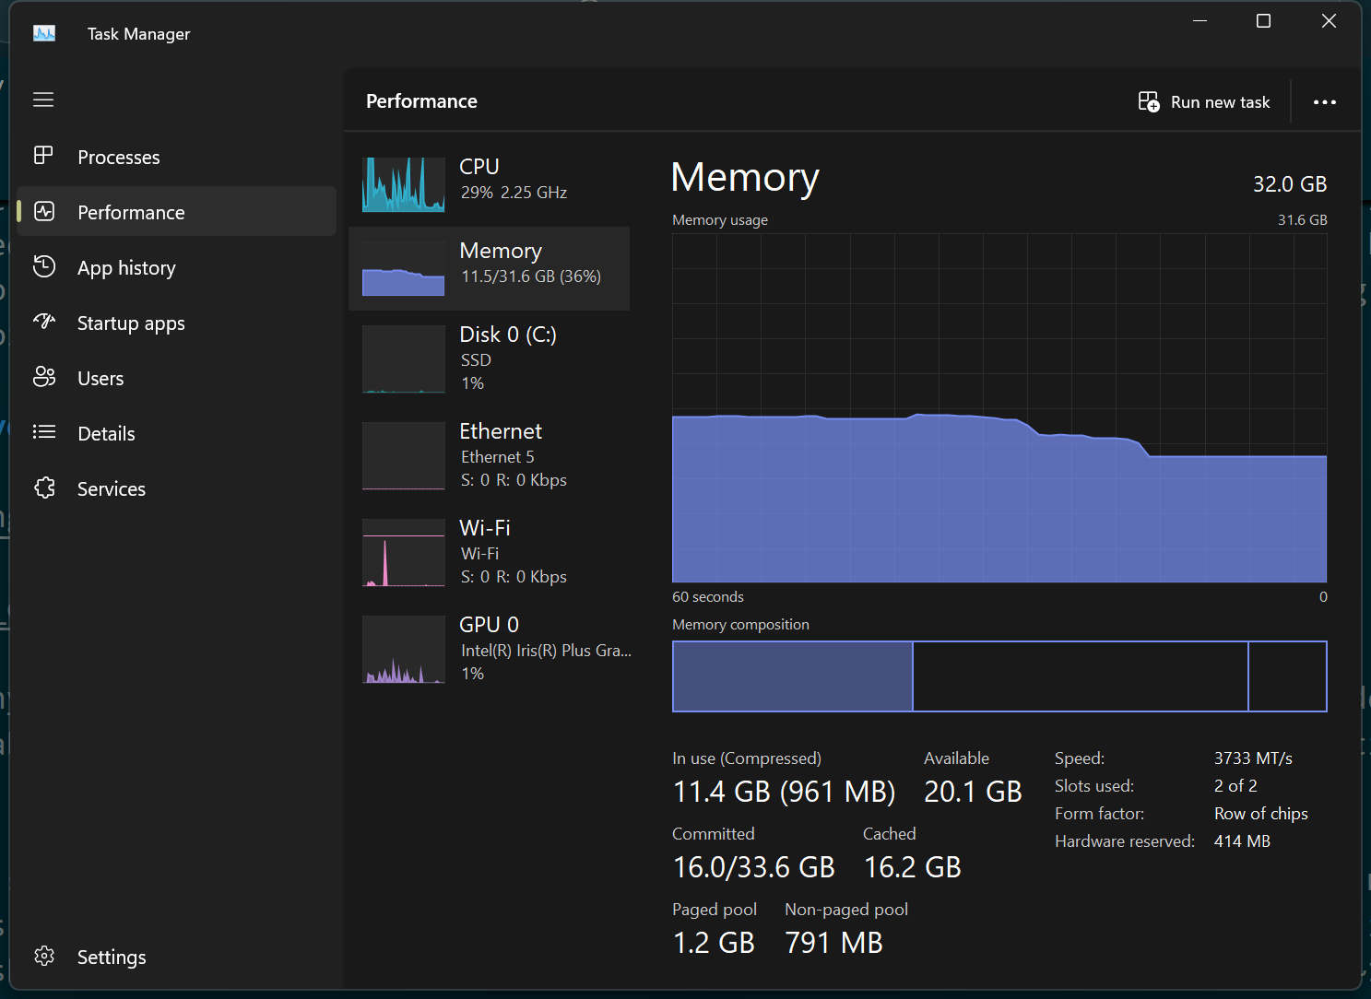The width and height of the screenshot is (1371, 999).
Task: Click the Details list icon
Action: pyautogui.click(x=44, y=432)
